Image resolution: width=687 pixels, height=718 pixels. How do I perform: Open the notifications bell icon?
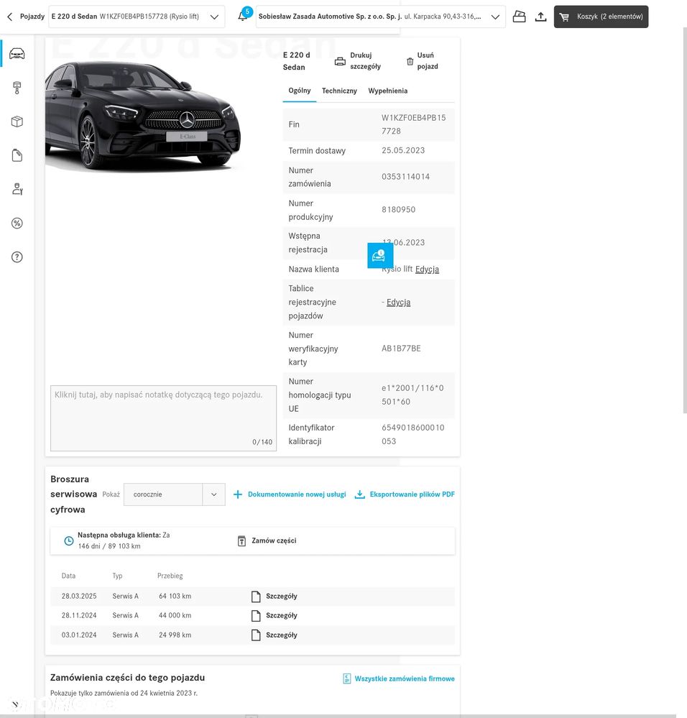pyautogui.click(x=243, y=17)
